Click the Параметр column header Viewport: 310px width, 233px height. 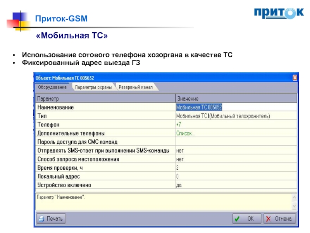tap(105, 98)
